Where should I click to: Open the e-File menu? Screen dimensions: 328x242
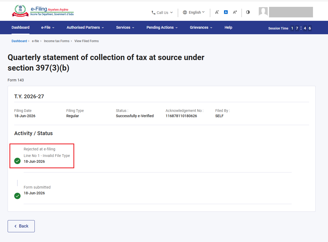tap(48, 27)
